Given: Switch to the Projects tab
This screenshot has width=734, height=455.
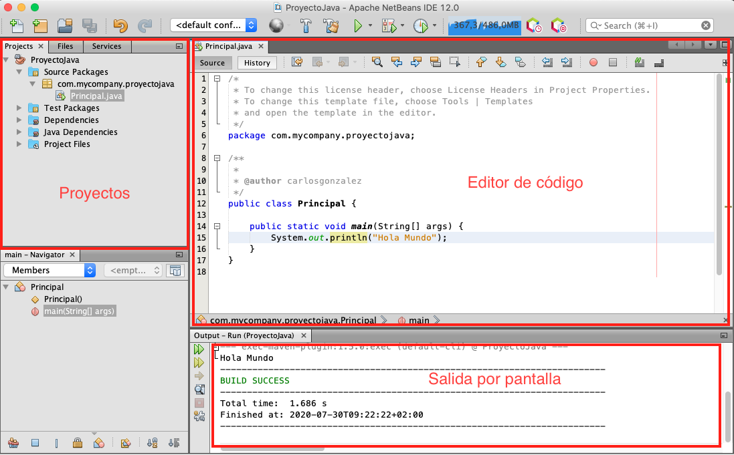Looking at the screenshot, I should tap(19, 46).
